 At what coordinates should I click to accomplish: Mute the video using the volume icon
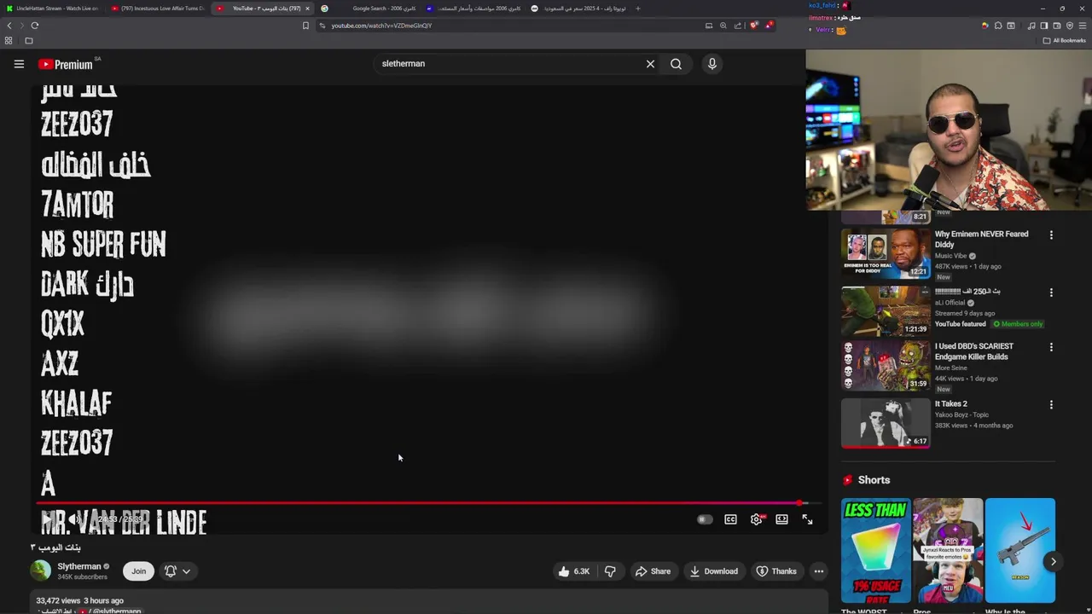pos(75,519)
